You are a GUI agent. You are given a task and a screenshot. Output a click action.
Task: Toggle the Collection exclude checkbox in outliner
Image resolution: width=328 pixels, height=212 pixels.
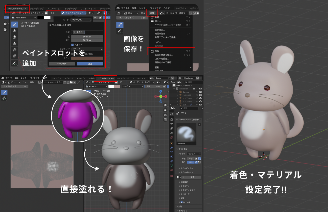click(194, 89)
